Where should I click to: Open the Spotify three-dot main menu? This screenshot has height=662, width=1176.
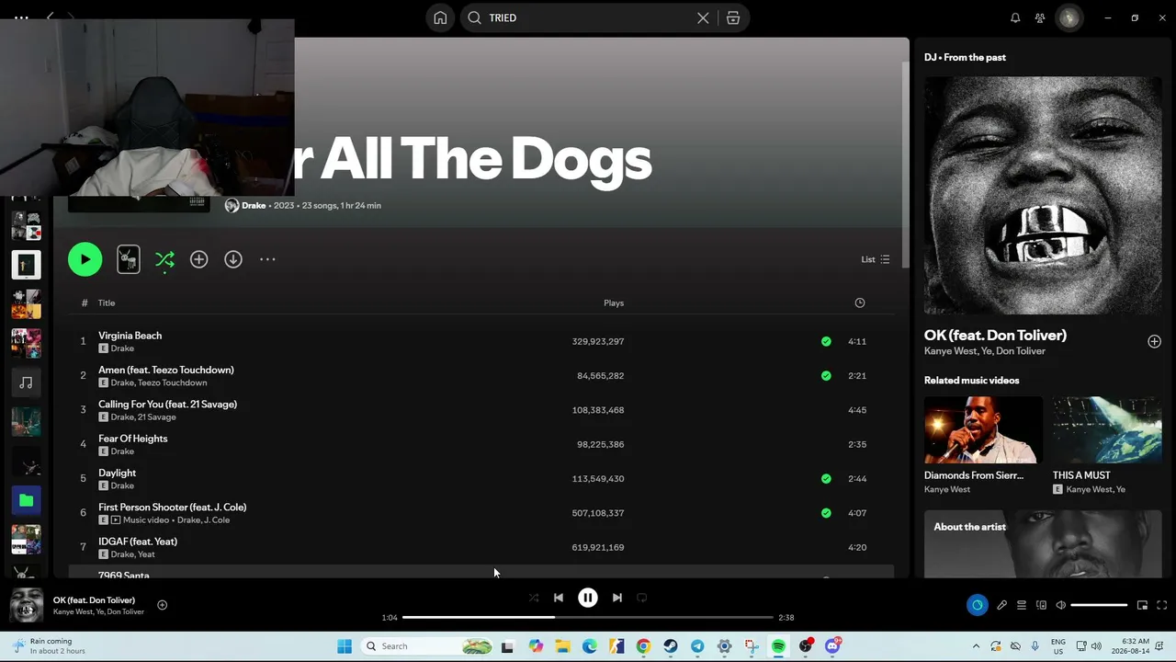pyautogui.click(x=21, y=17)
